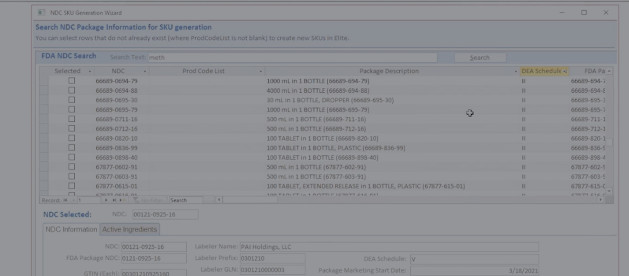Open the NDC column filter dropdown
The image size is (629, 276).
click(145, 71)
